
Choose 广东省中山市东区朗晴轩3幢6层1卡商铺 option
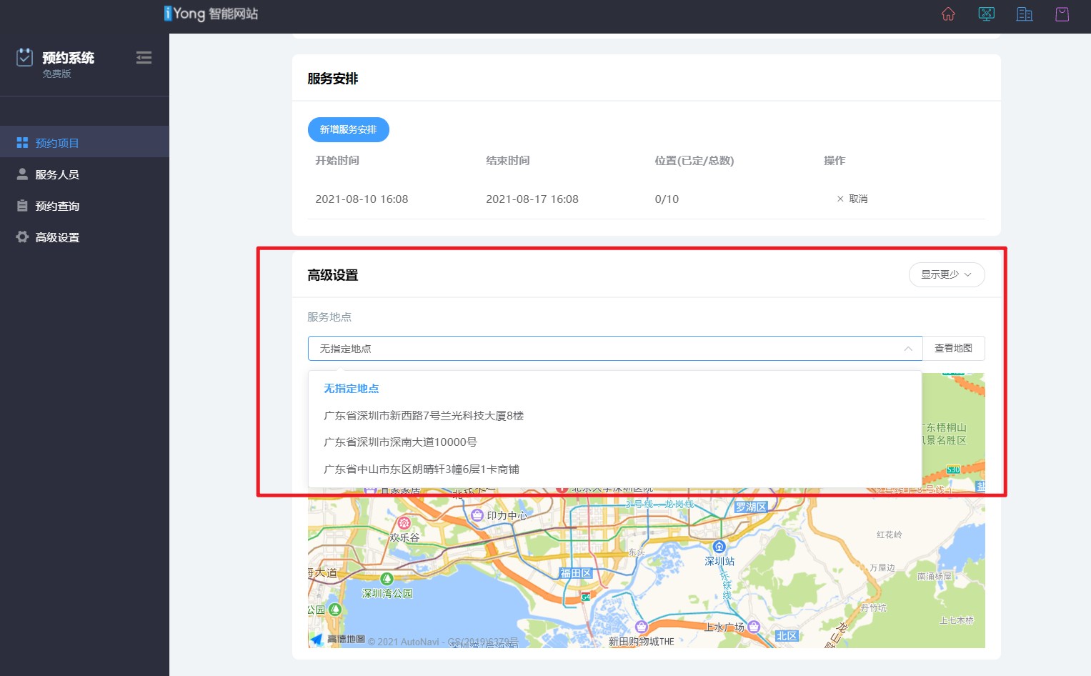pyautogui.click(x=614, y=469)
